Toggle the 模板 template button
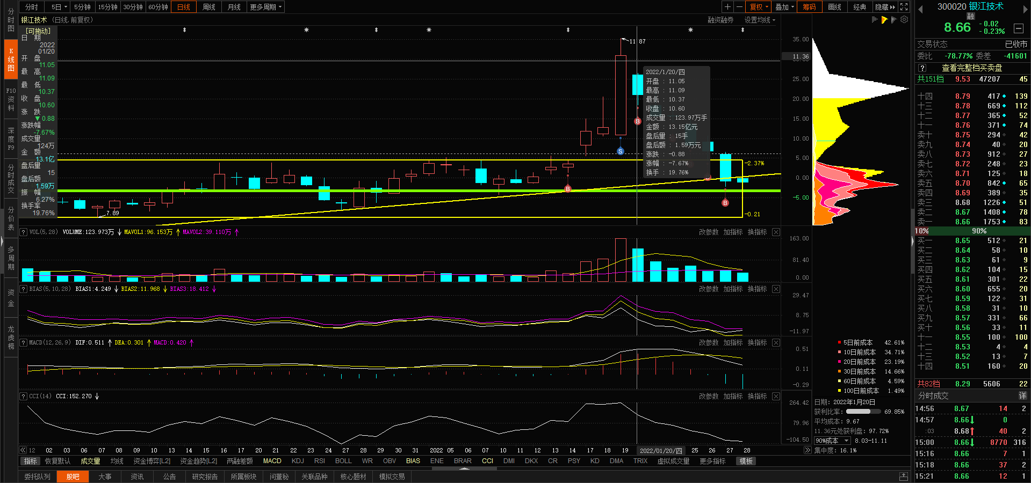 pyautogui.click(x=746, y=461)
